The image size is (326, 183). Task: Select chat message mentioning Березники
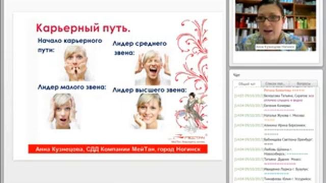tap(275, 130)
